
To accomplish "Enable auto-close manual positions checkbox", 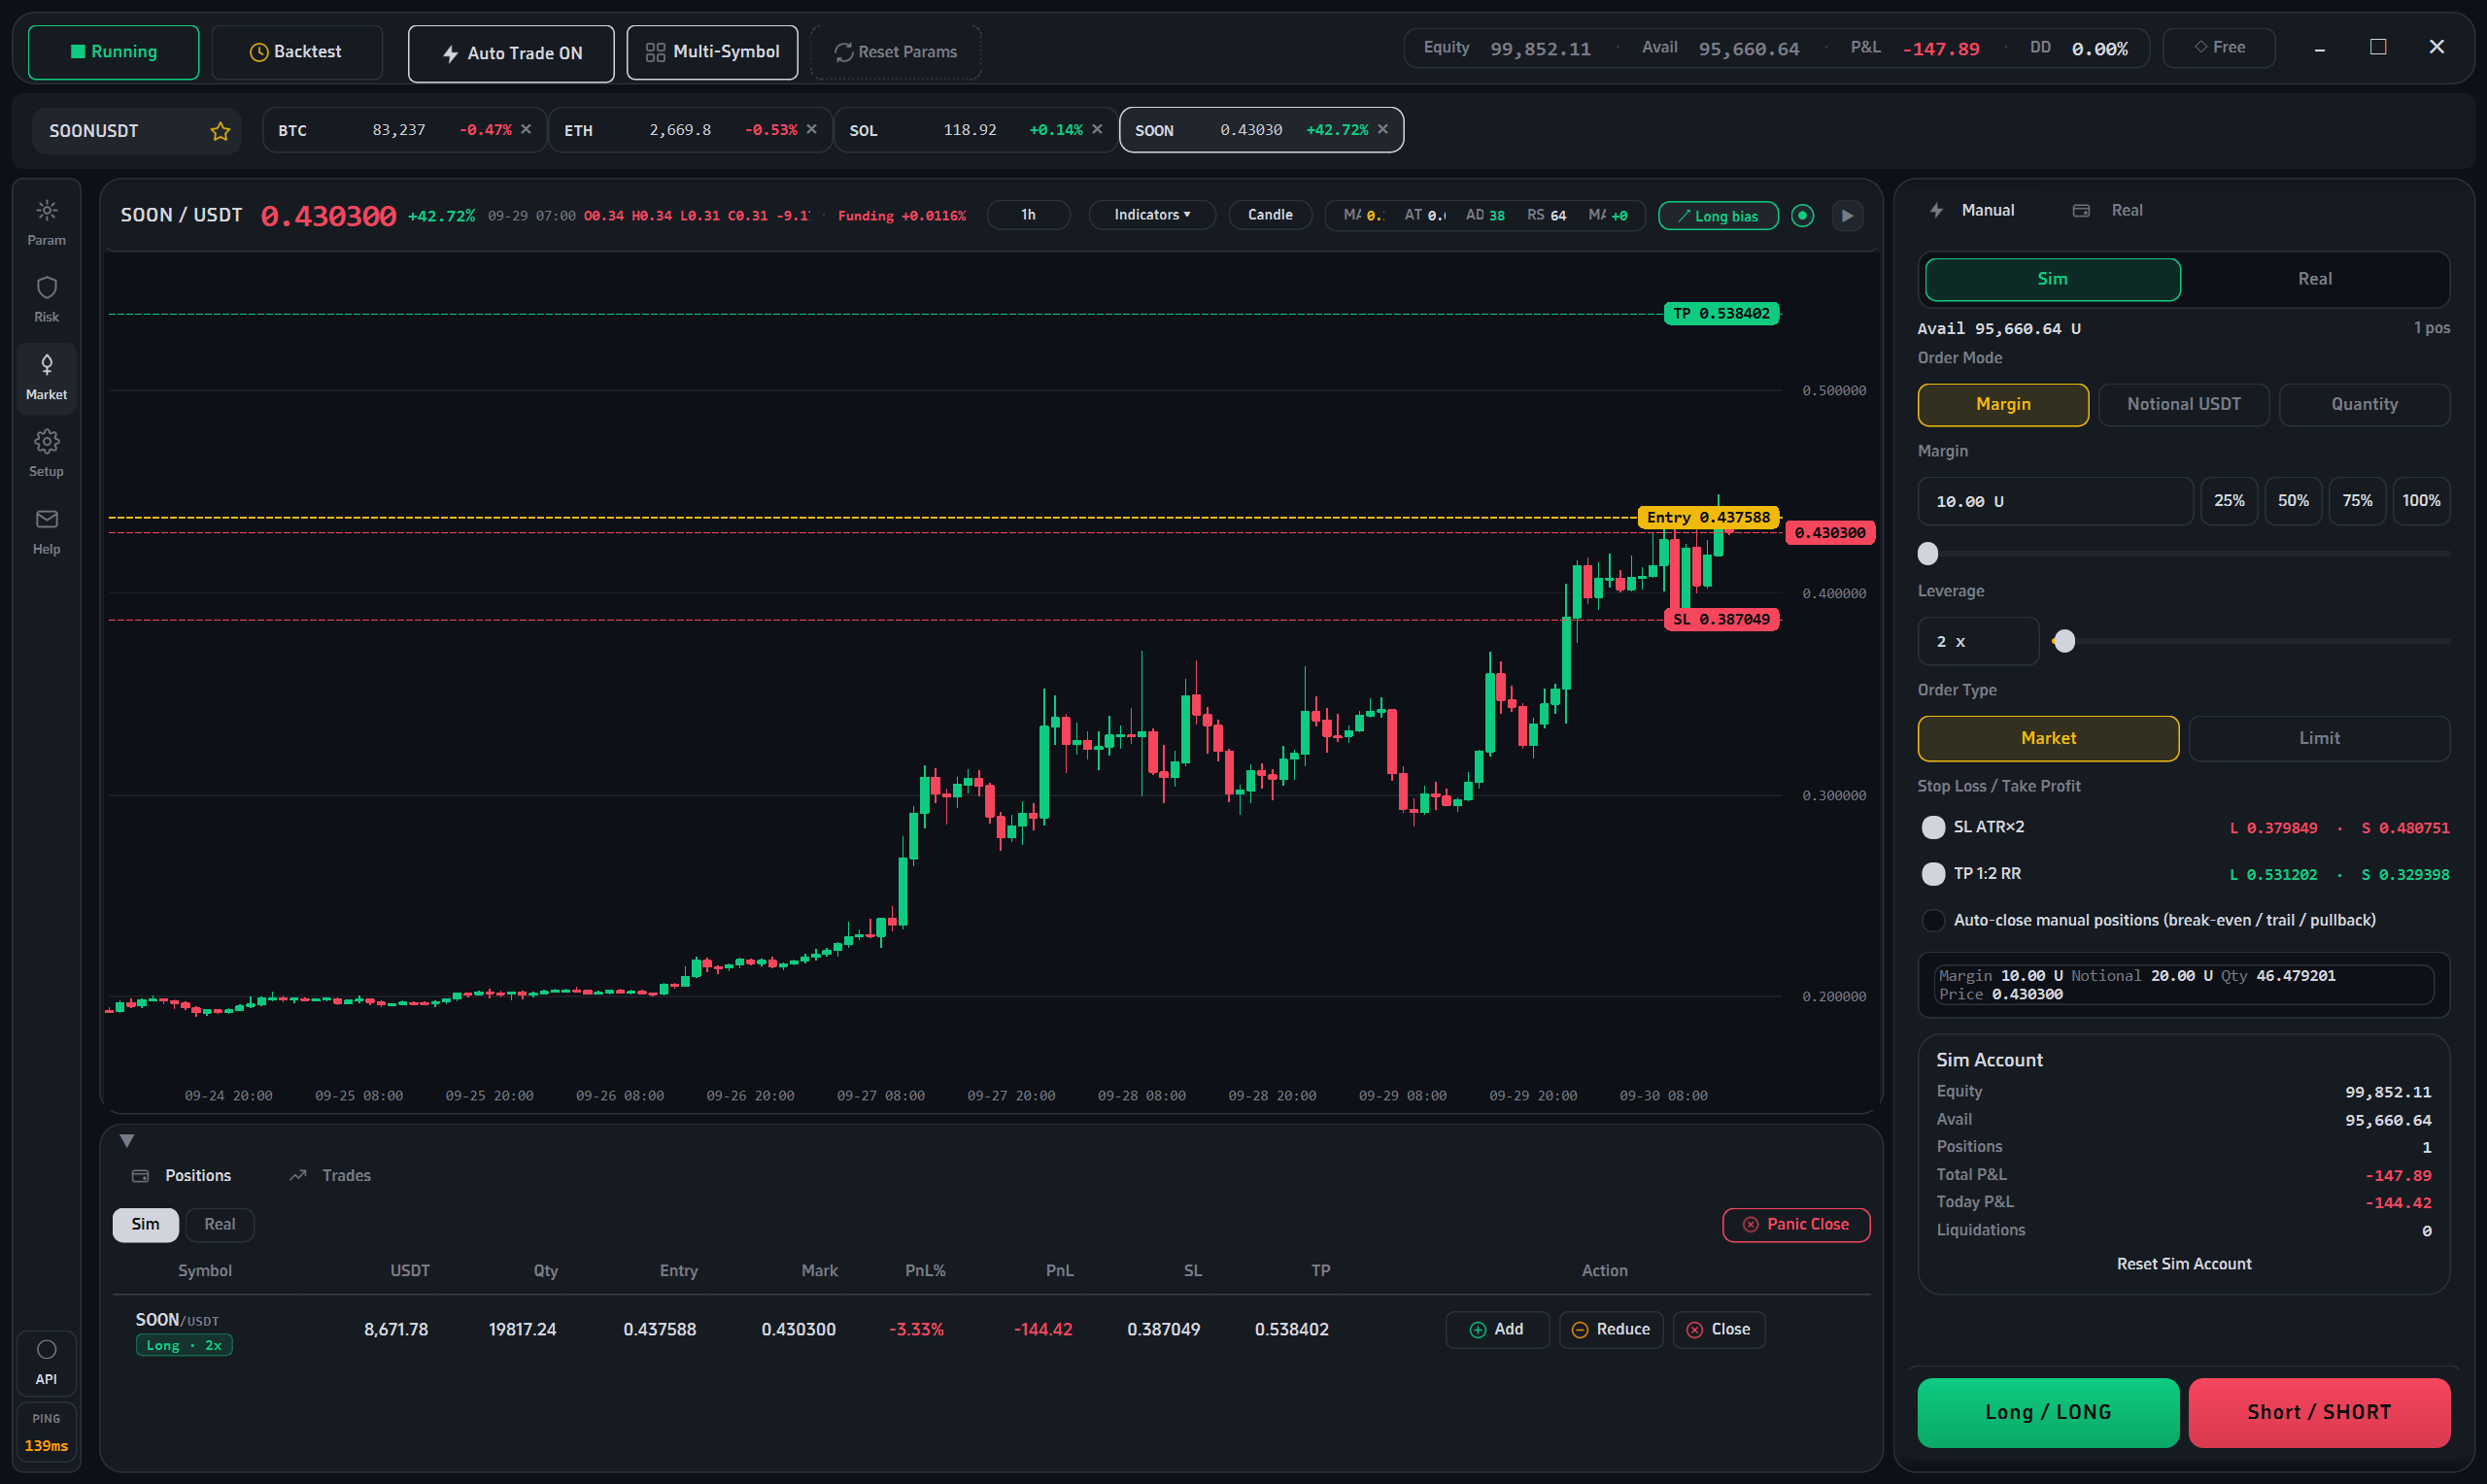I will [x=1933, y=920].
